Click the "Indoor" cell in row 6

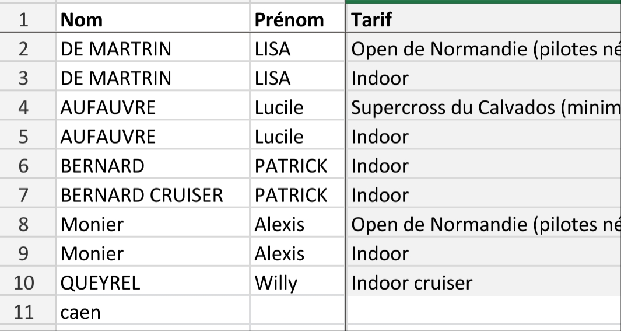coord(483,166)
